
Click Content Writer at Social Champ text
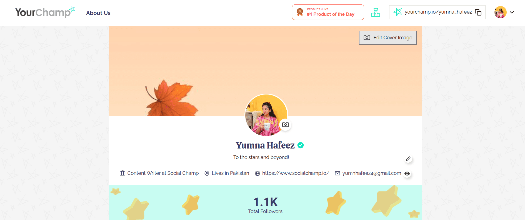(x=163, y=173)
